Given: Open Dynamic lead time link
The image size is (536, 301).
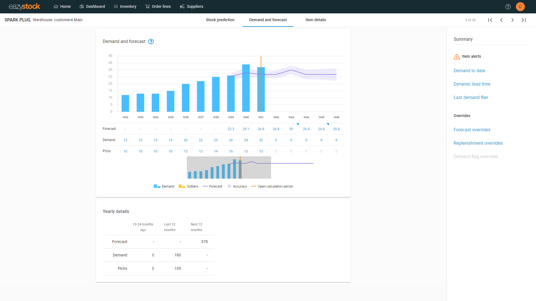Looking at the screenshot, I should click(472, 84).
